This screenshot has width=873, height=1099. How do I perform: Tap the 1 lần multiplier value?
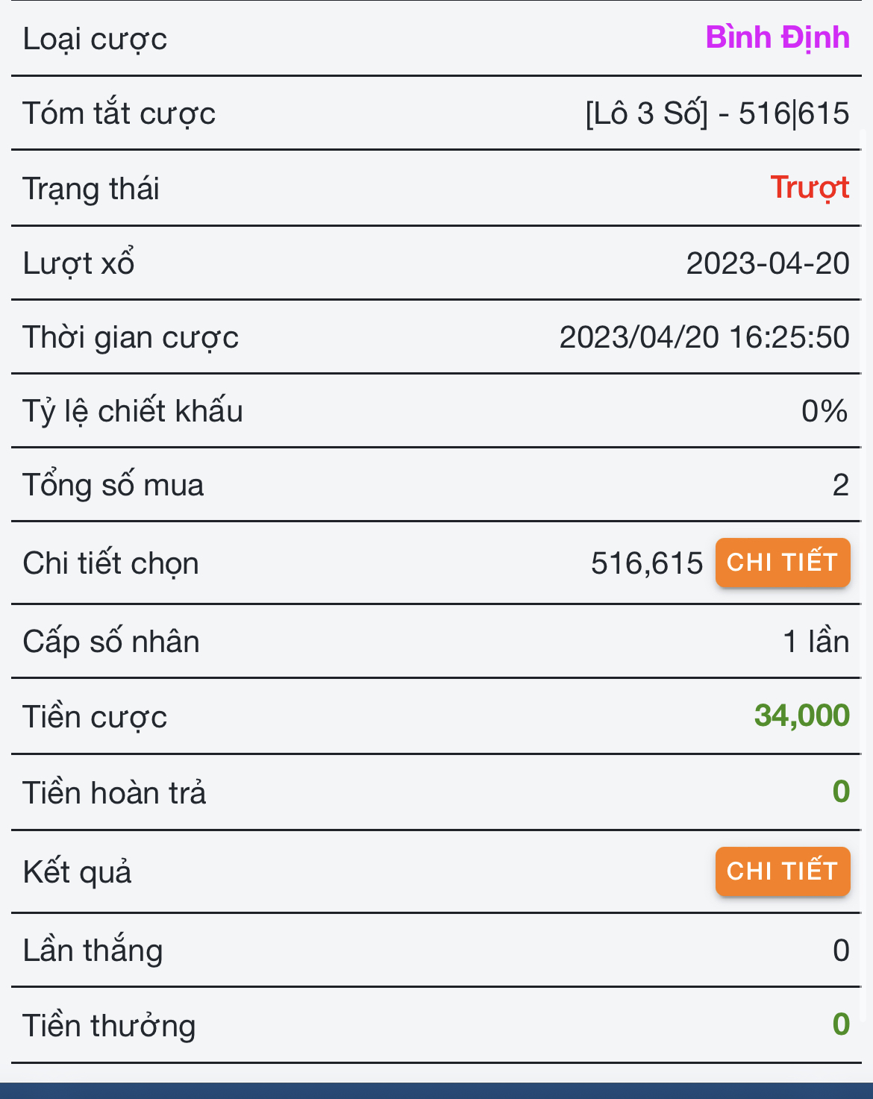816,642
